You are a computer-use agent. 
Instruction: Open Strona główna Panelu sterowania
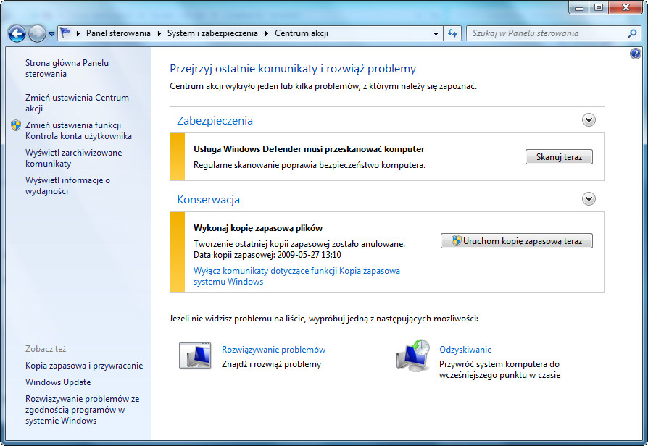tap(67, 68)
